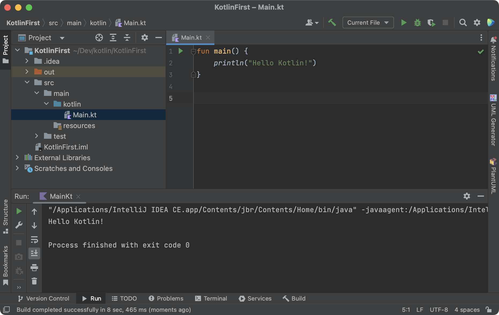Print console output with printer icon
Image resolution: width=499 pixels, height=315 pixels.
(x=34, y=267)
